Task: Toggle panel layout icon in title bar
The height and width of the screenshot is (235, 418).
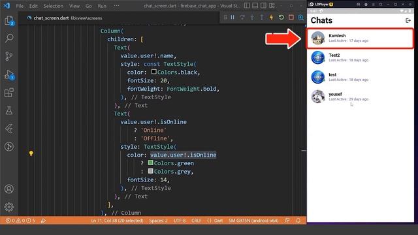Action: [x=255, y=6]
